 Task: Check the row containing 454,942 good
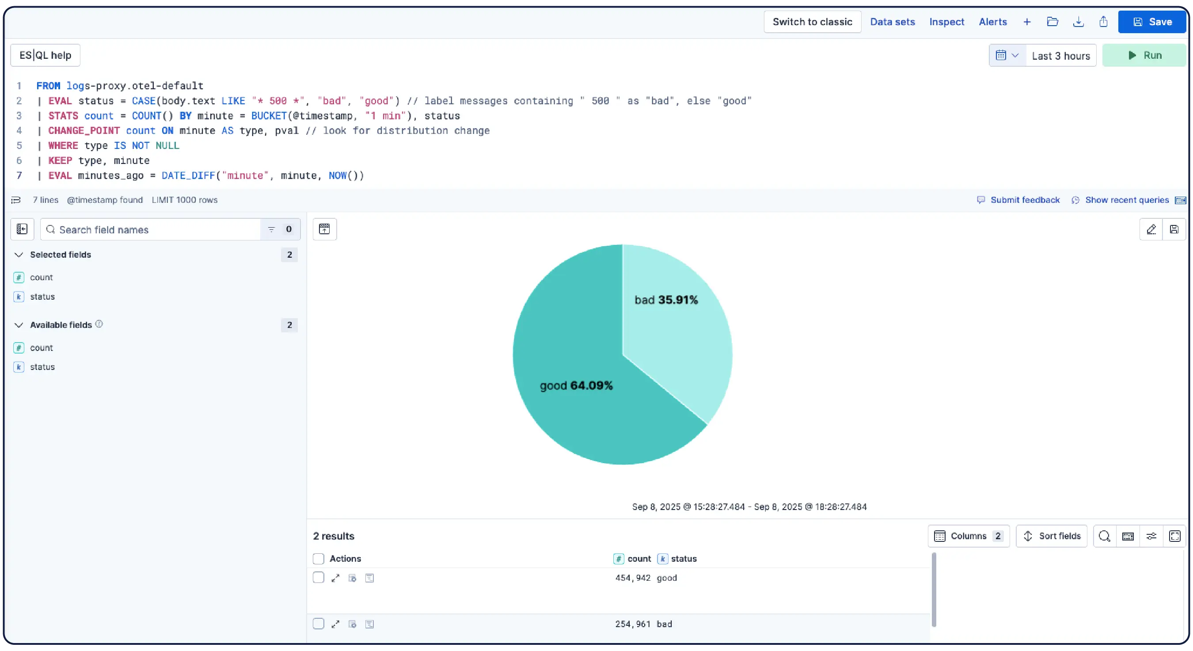click(319, 577)
